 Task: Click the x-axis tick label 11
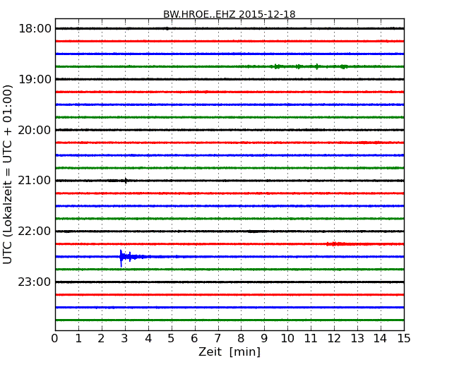pyautogui.click(x=311, y=338)
